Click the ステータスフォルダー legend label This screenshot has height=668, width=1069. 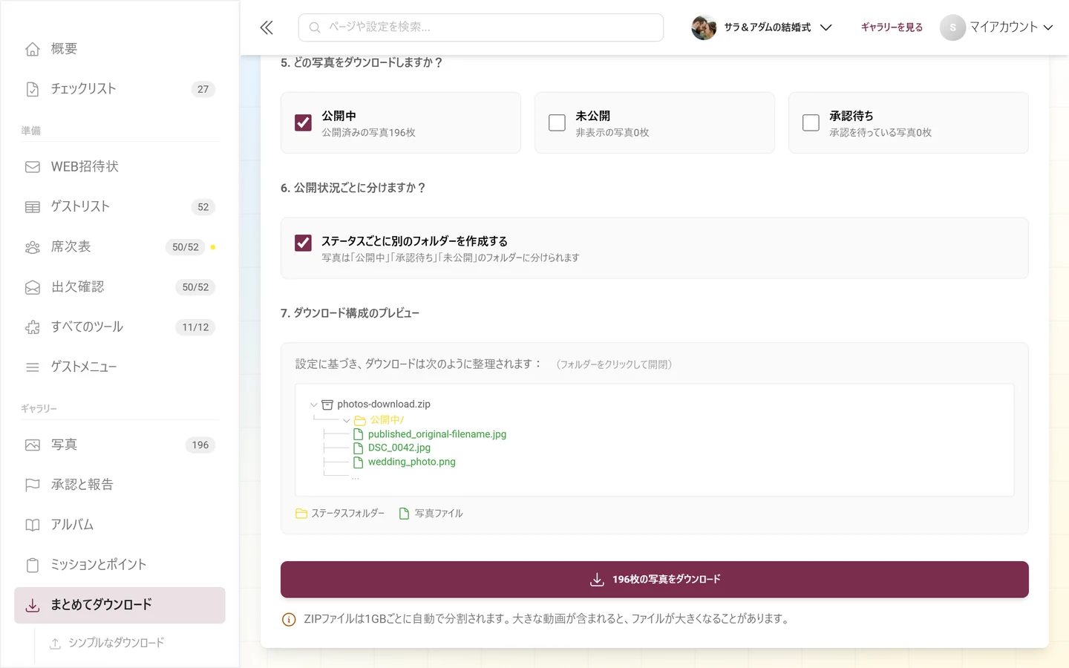[347, 514]
